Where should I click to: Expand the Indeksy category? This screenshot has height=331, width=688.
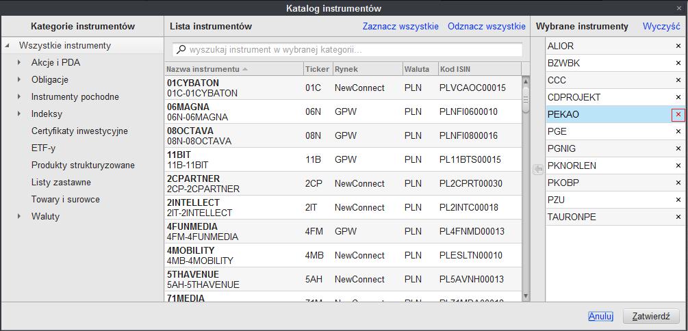point(19,114)
